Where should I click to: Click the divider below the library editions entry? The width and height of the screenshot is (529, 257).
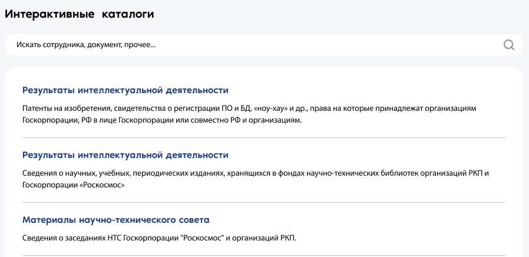point(264,203)
